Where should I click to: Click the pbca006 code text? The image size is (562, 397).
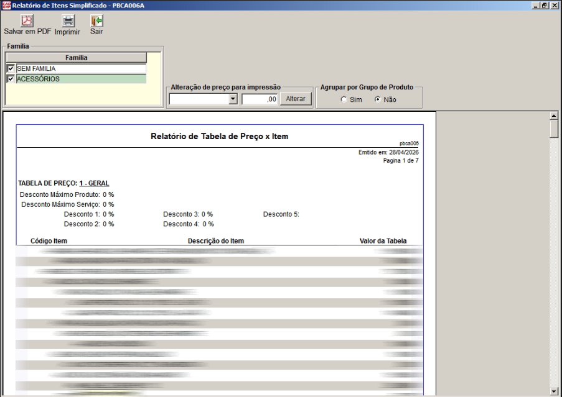click(409, 144)
